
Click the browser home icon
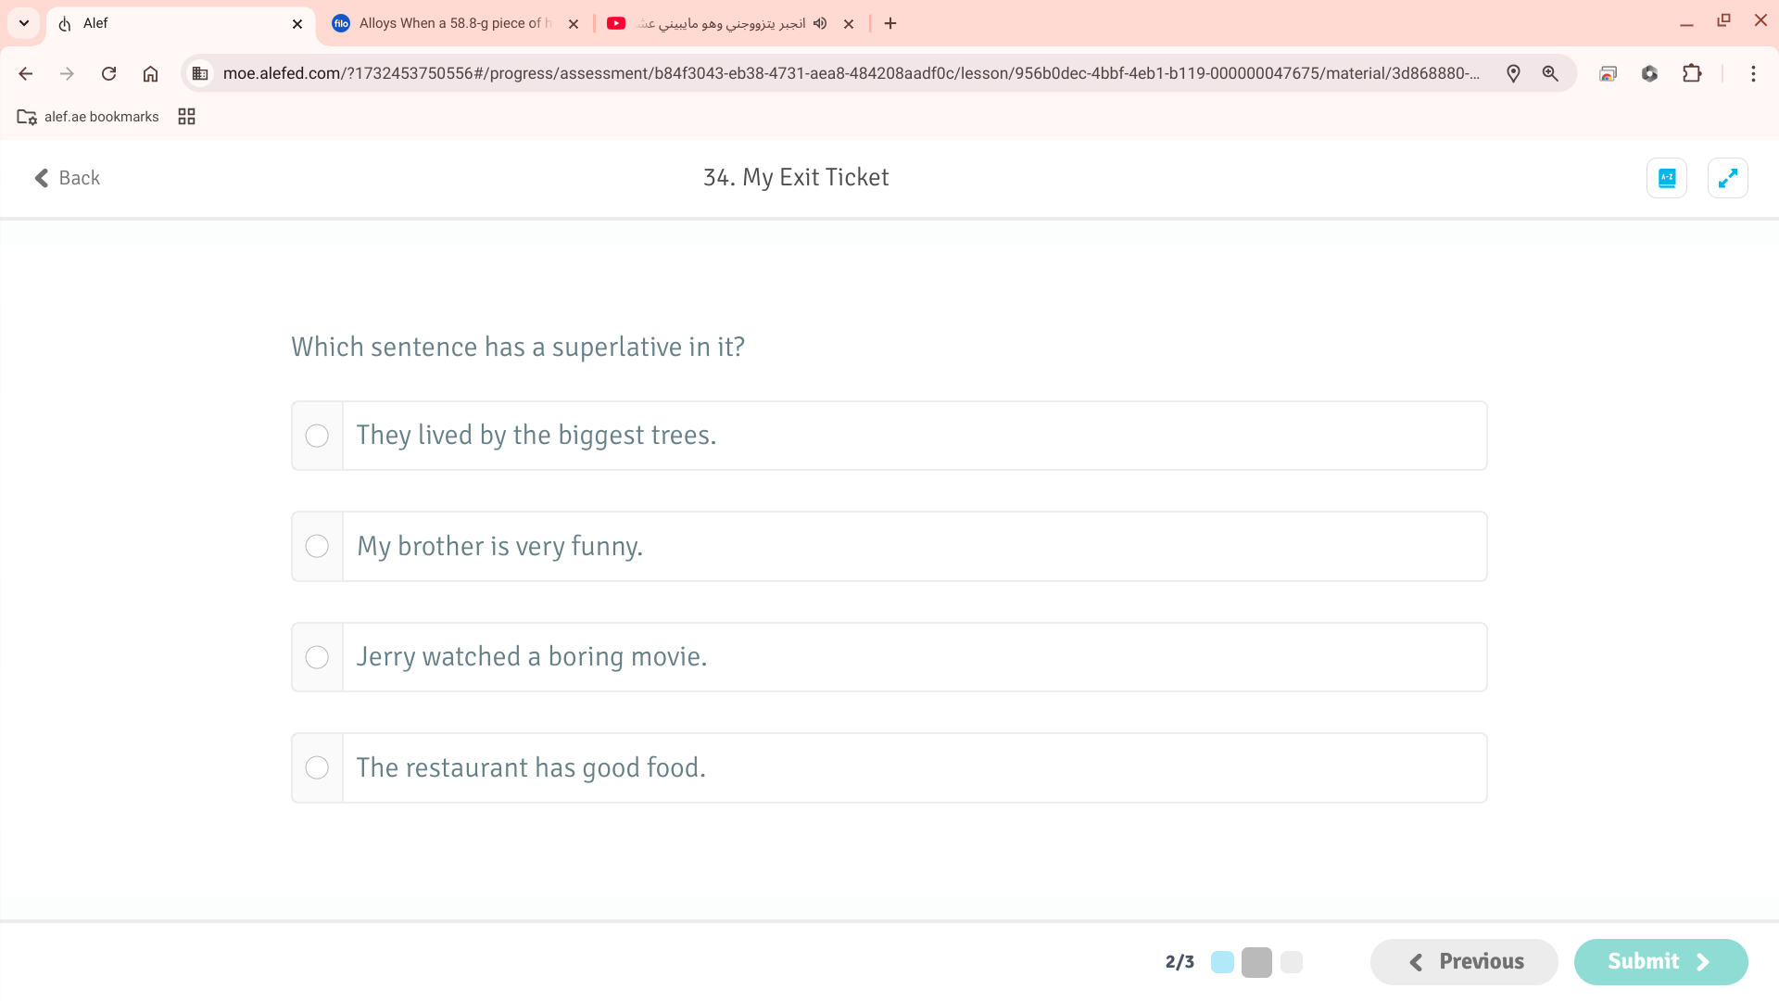click(150, 73)
